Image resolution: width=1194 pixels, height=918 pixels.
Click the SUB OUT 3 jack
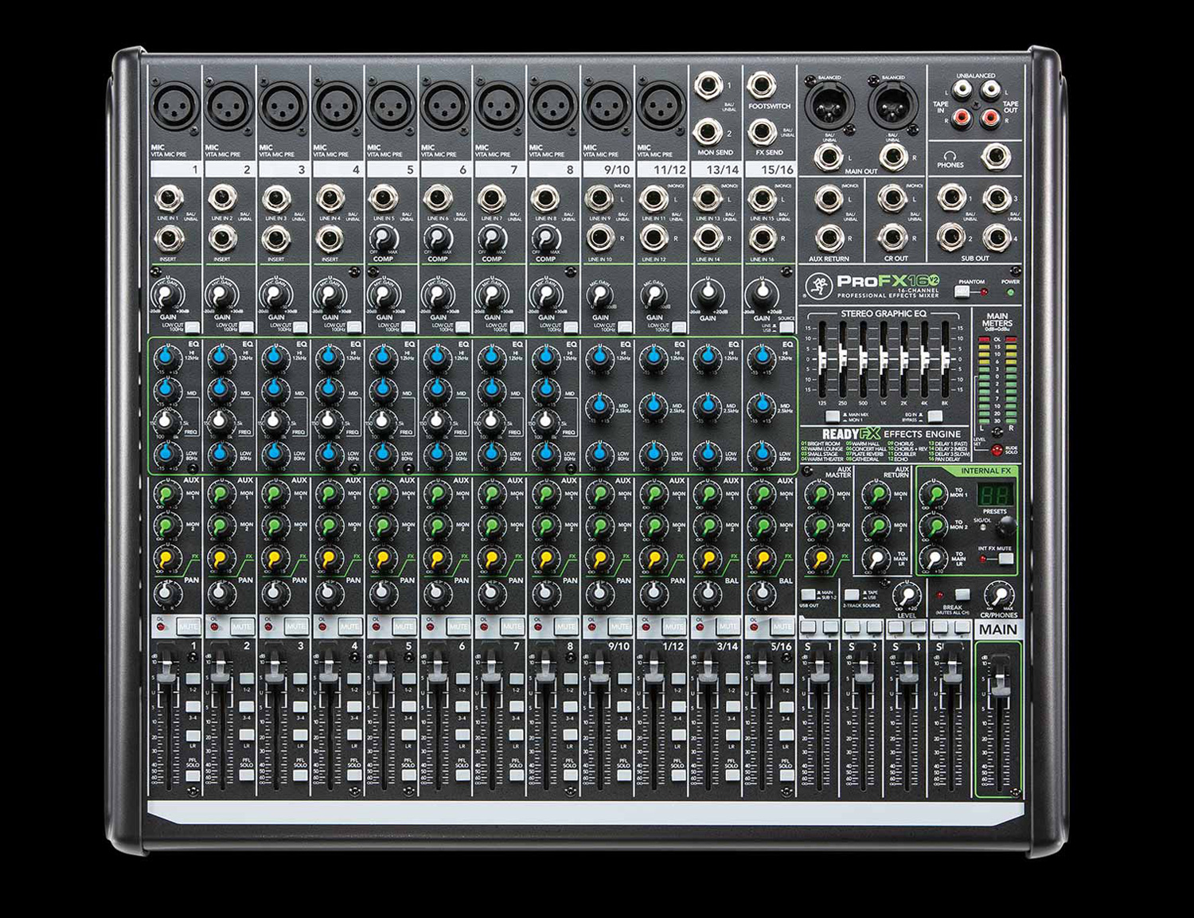pos(997,198)
